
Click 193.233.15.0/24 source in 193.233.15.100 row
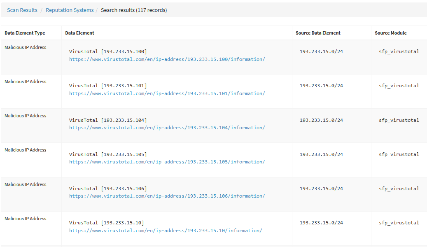click(321, 51)
